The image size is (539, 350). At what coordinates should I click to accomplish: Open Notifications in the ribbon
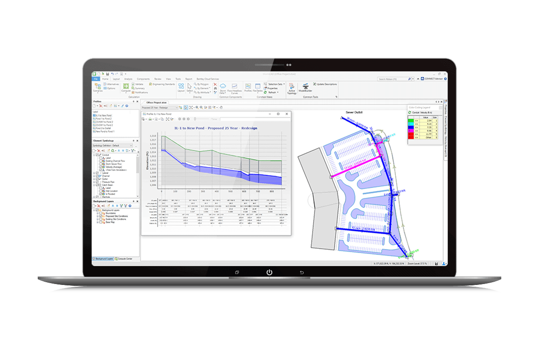point(140,92)
